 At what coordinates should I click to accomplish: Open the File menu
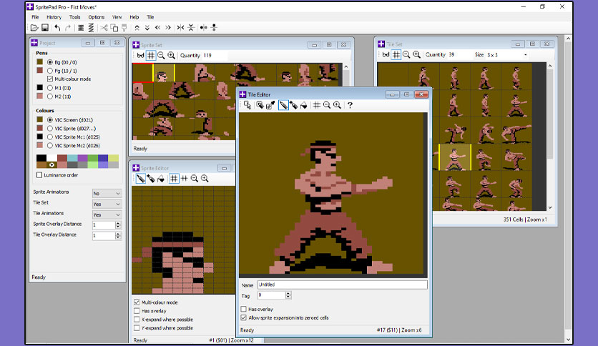tap(35, 17)
